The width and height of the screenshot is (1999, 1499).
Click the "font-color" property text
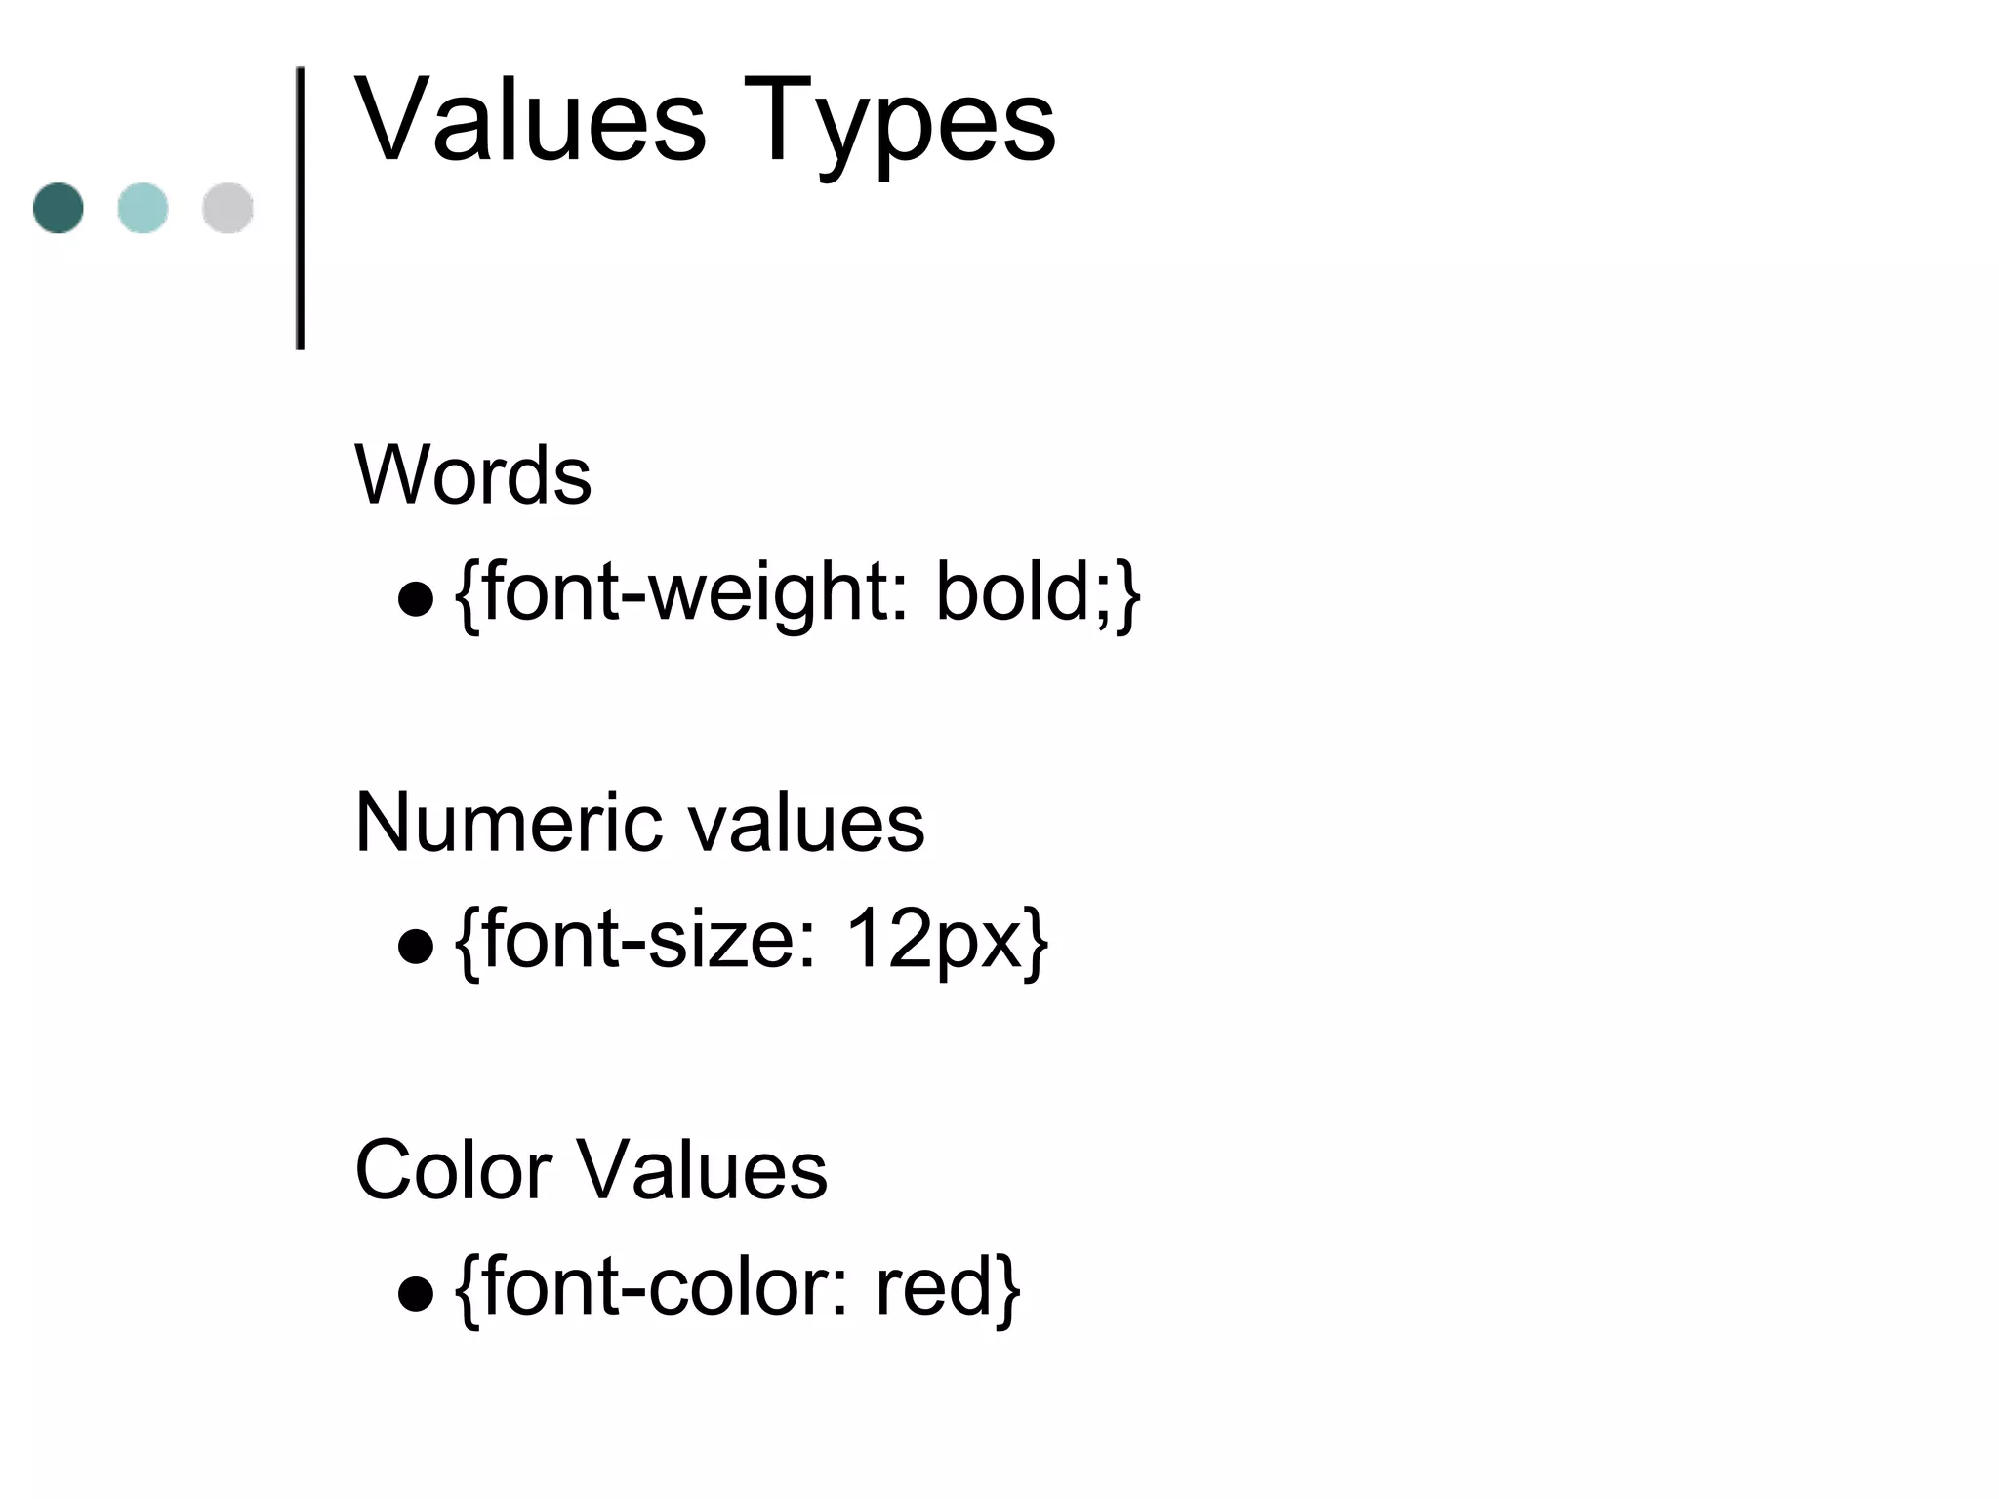(x=664, y=1287)
